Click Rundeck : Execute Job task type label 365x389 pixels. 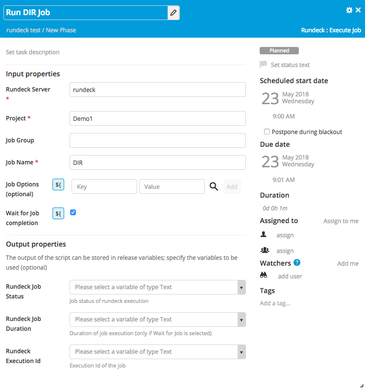point(331,30)
